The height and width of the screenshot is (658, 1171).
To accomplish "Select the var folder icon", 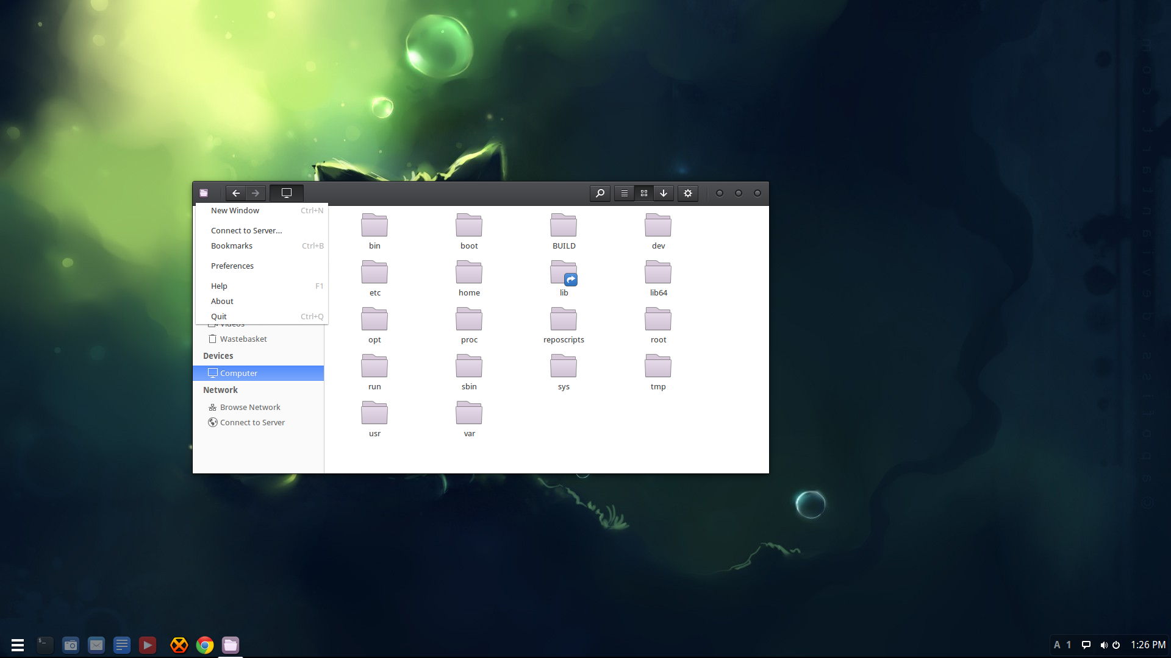I will pyautogui.click(x=469, y=412).
